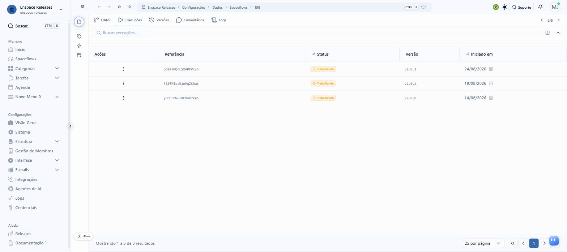Open the calendar schedule icon in side rail
Image resolution: width=567 pixels, height=252 pixels.
point(79,55)
